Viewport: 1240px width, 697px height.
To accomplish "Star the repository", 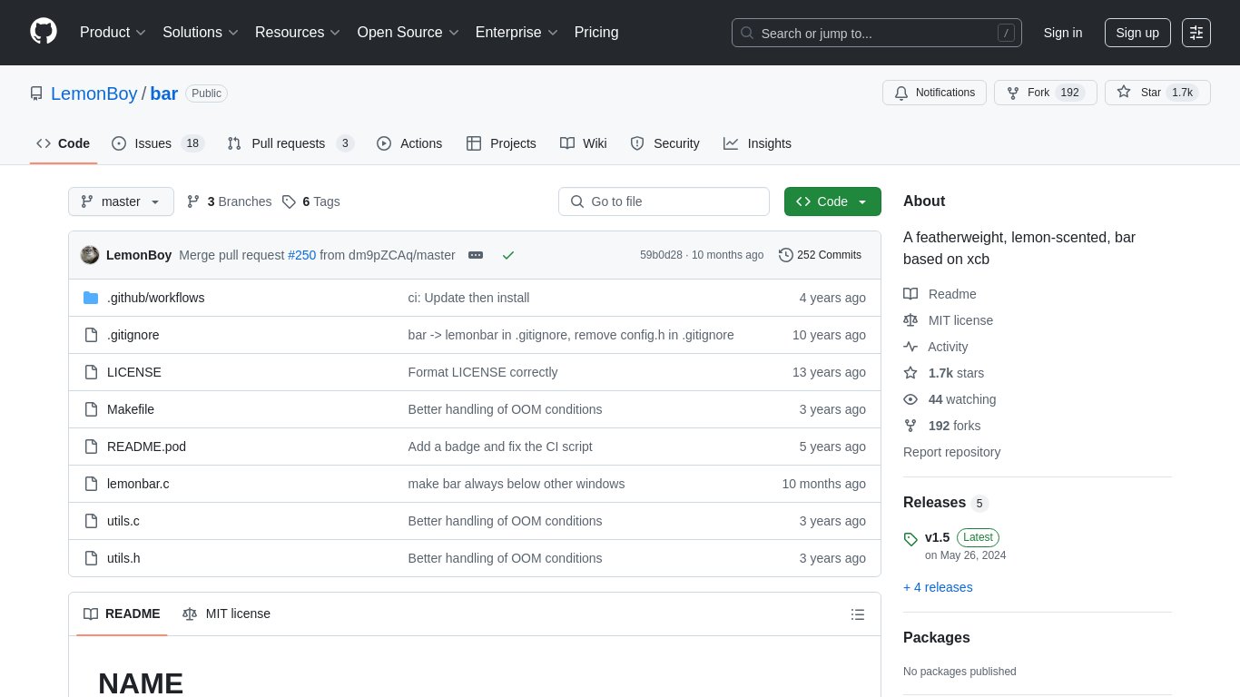I will pos(1140,93).
